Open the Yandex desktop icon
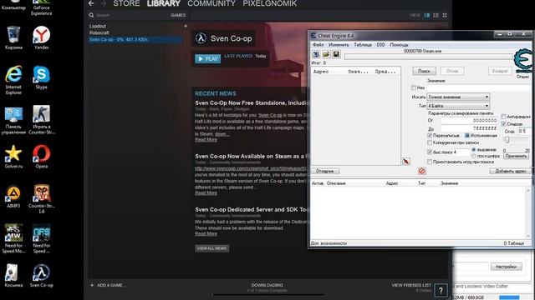Screen dimensions: 535x300 [x=41, y=37]
